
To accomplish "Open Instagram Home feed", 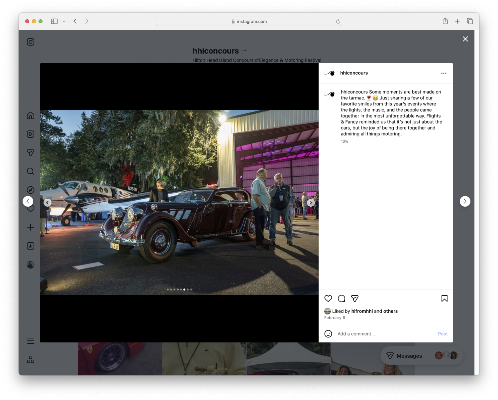I will pyautogui.click(x=30, y=115).
